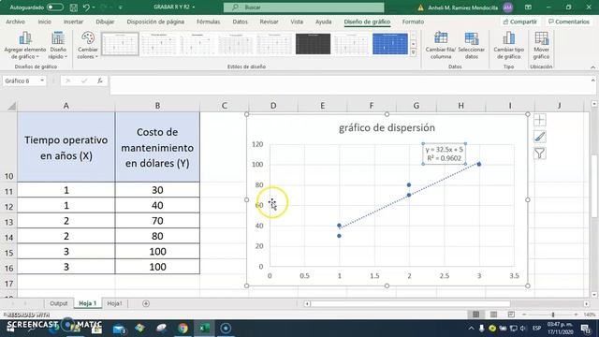Expand the formula bar chevron
599x337 pixels.
click(x=592, y=81)
